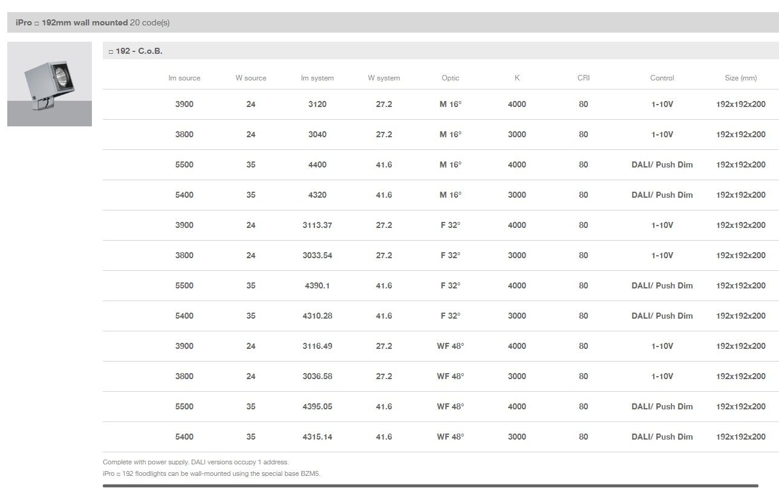Select the 'iPro 192mm wall mounted 20 code(s)' heading

(93, 22)
